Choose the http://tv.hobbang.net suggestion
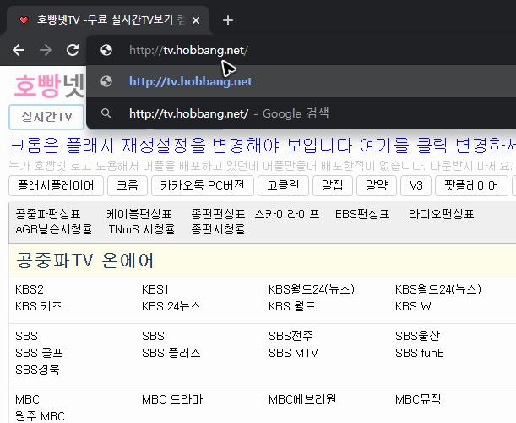Viewport: 516px width, 423px height. 301,81
